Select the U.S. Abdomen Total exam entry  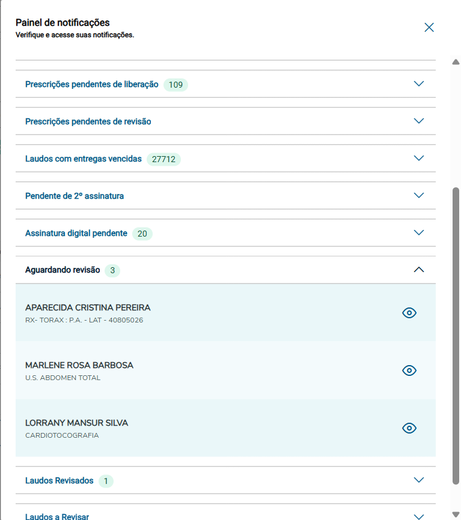[x=63, y=378]
